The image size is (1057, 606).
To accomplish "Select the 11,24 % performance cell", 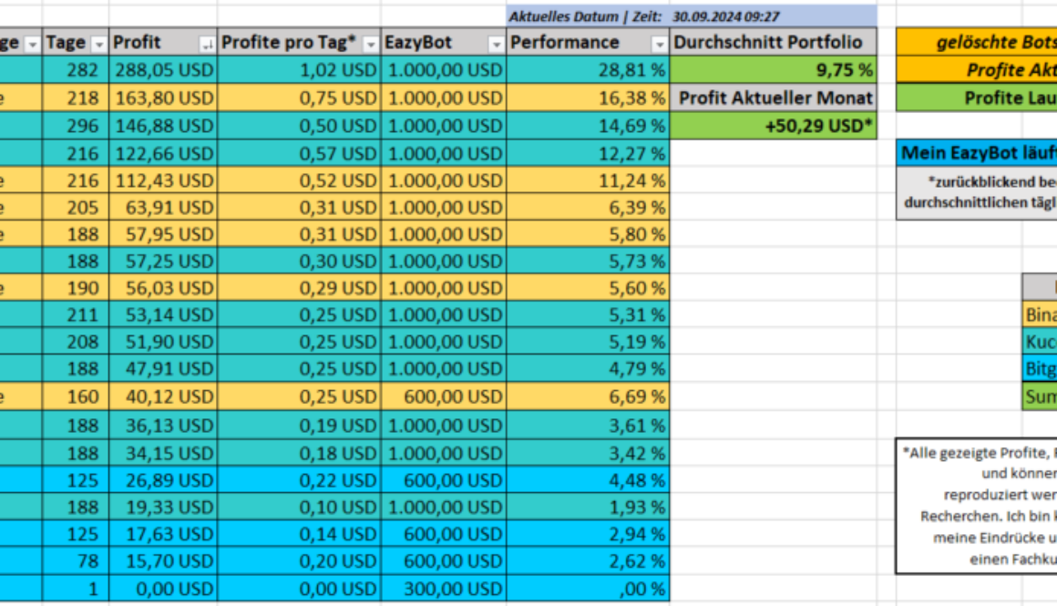I will point(588,180).
